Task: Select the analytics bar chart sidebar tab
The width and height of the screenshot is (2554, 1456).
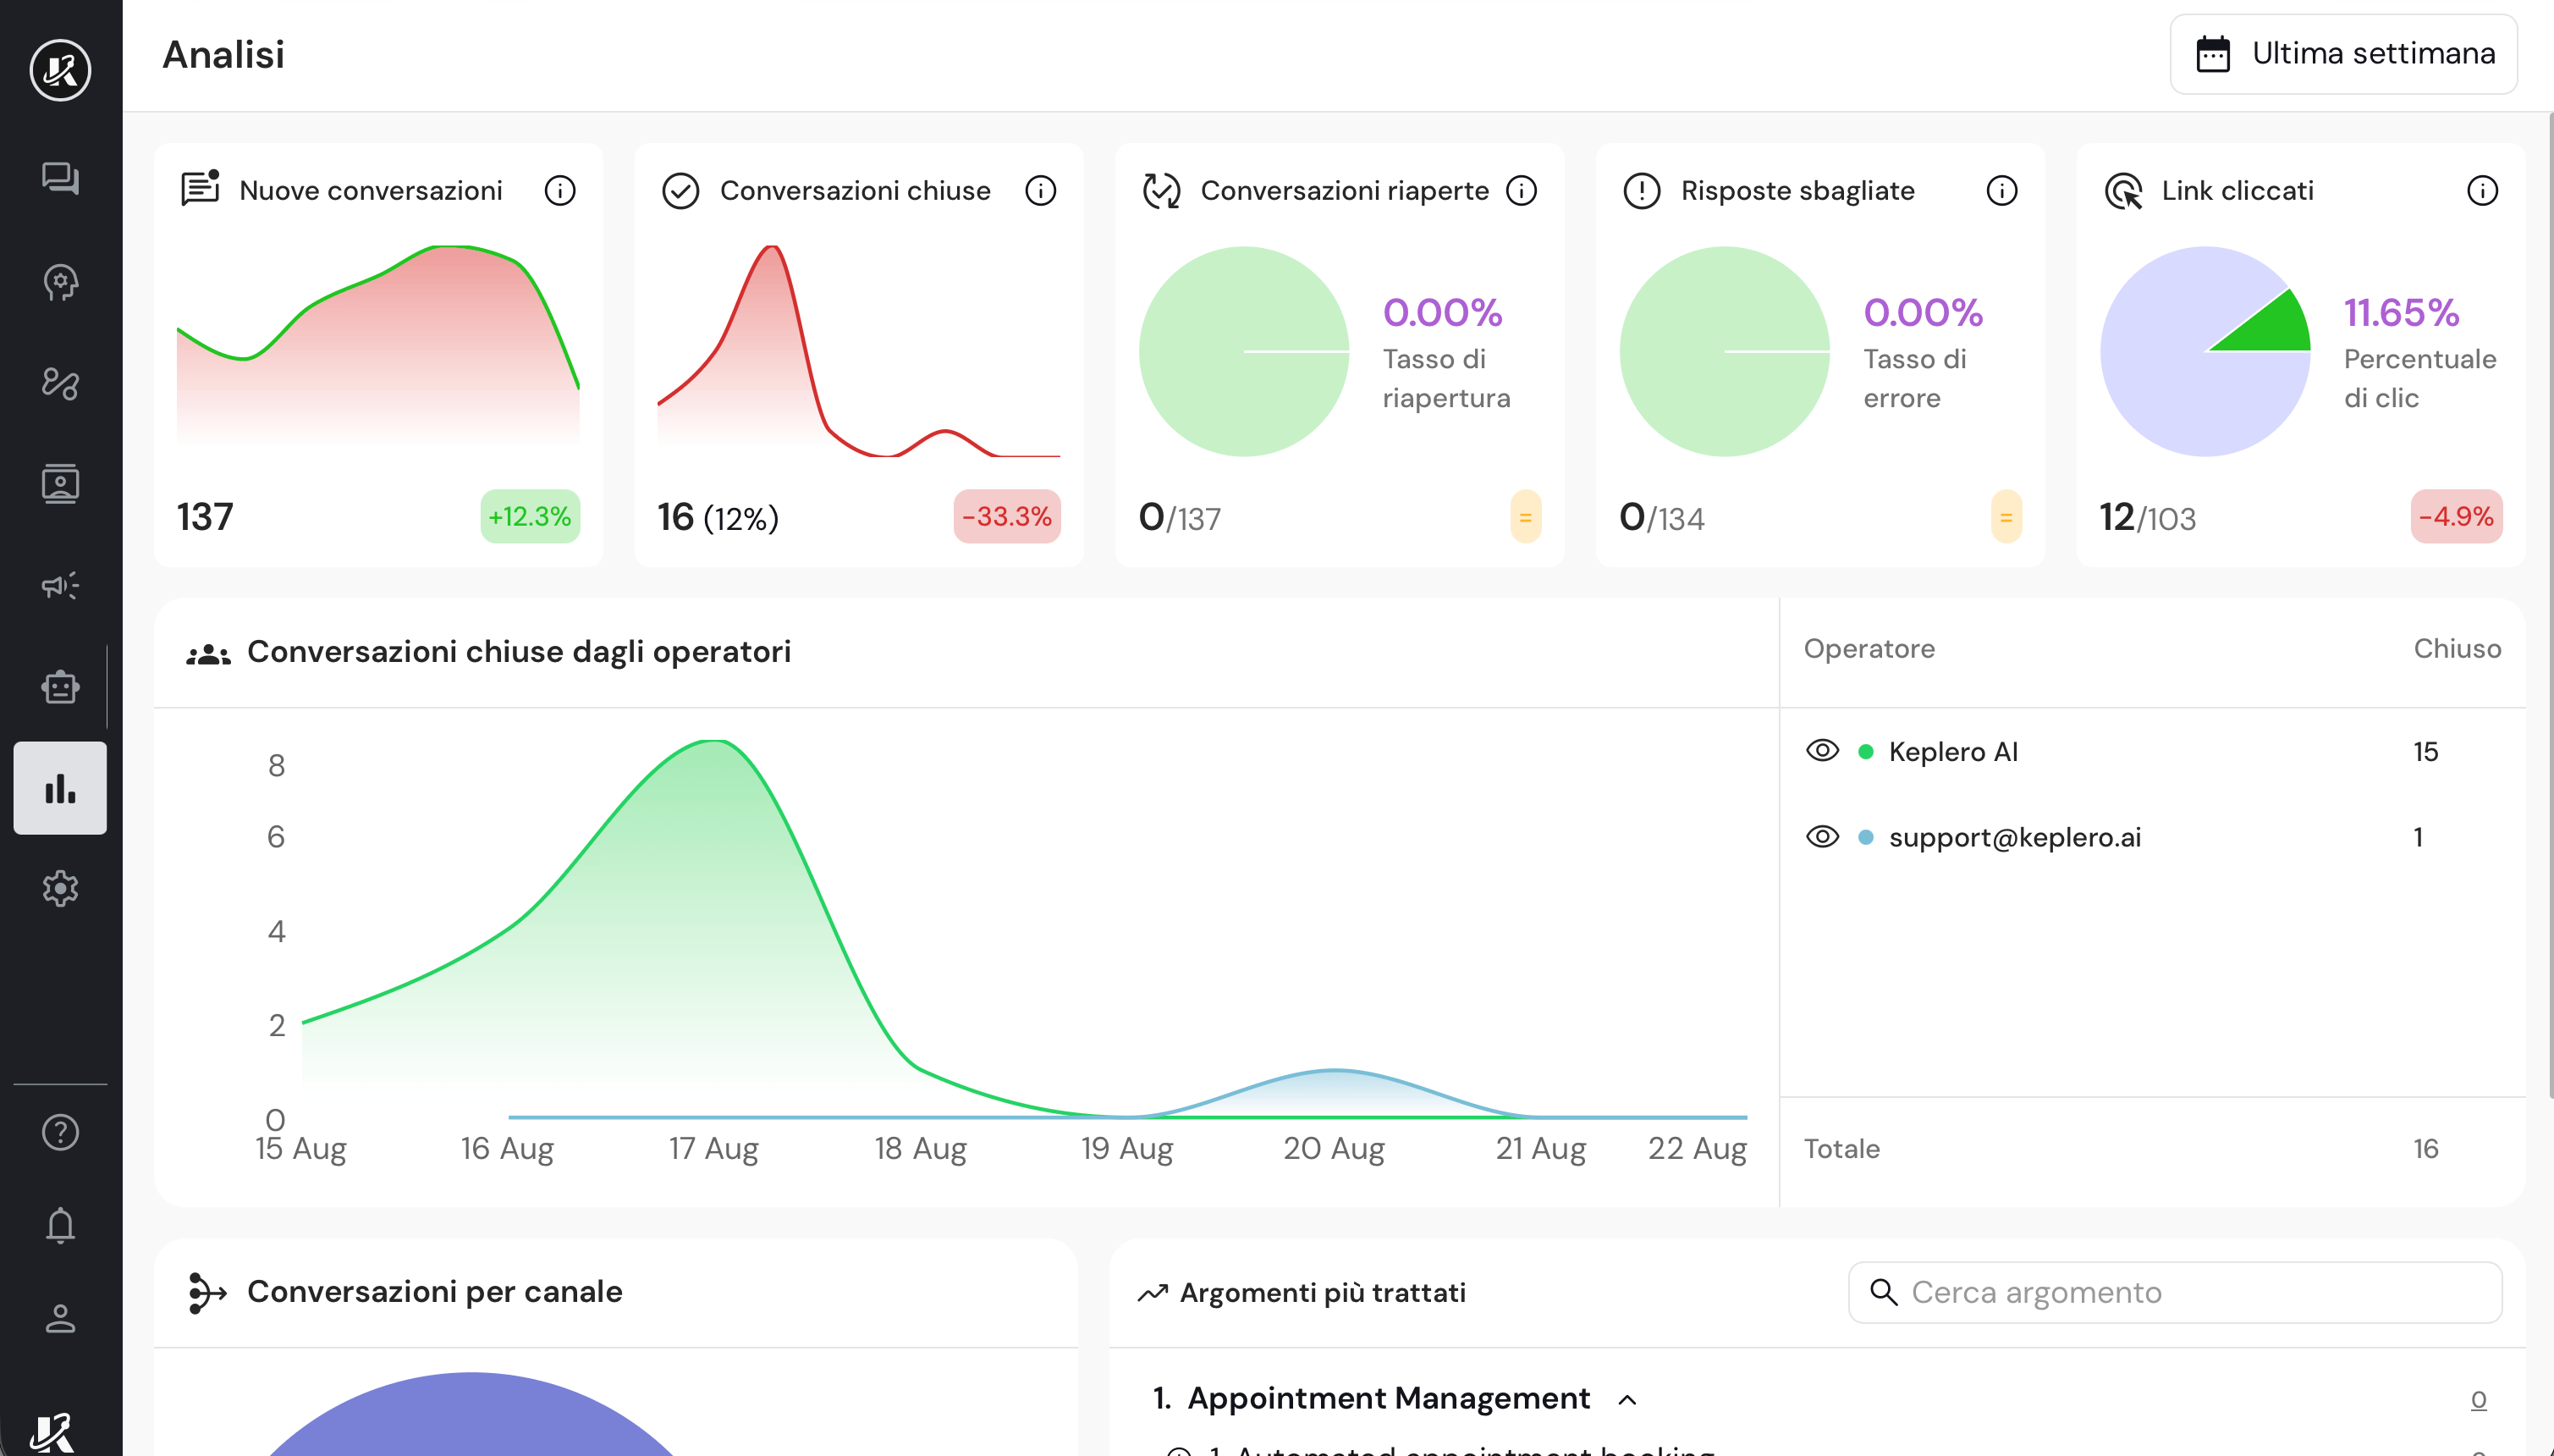Action: click(x=60, y=788)
